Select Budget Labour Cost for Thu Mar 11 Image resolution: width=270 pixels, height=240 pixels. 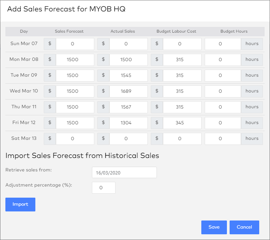tap(182, 107)
